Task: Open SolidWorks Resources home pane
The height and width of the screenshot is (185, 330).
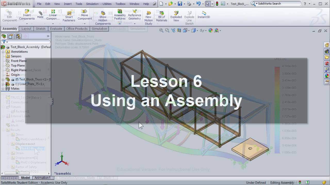Action: coord(327,45)
